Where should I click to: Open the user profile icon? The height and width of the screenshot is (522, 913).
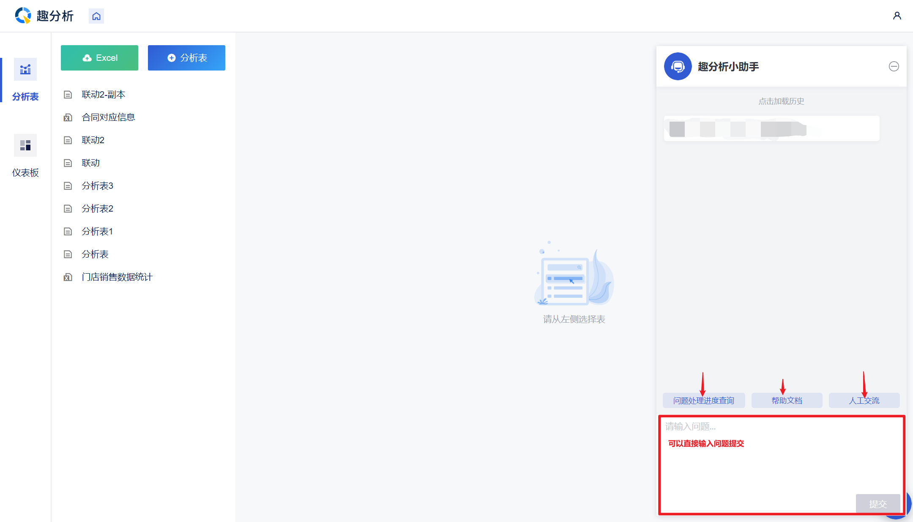(897, 16)
